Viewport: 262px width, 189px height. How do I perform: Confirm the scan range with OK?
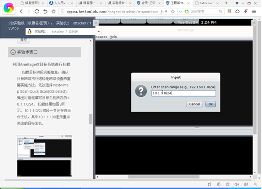click(210, 104)
